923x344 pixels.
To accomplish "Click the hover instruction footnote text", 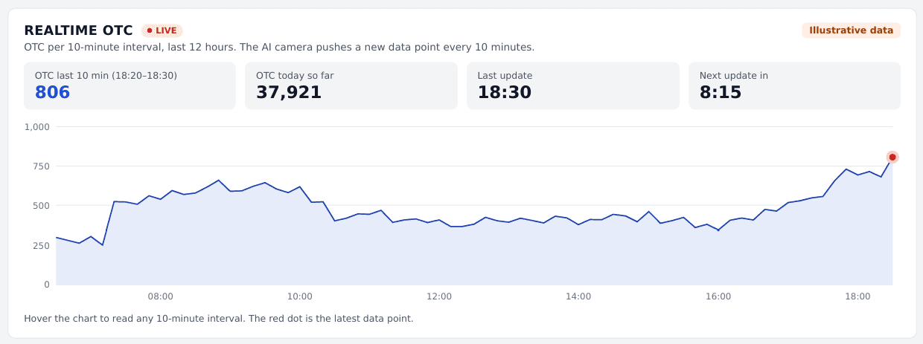I will tap(218, 319).
